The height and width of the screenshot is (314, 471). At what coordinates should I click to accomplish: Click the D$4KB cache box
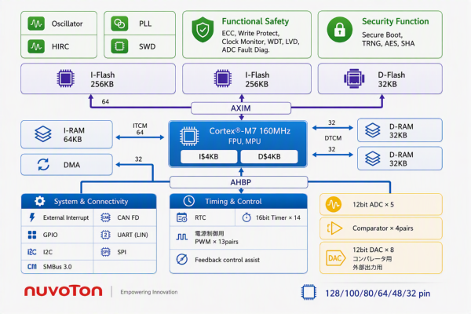coord(269,156)
